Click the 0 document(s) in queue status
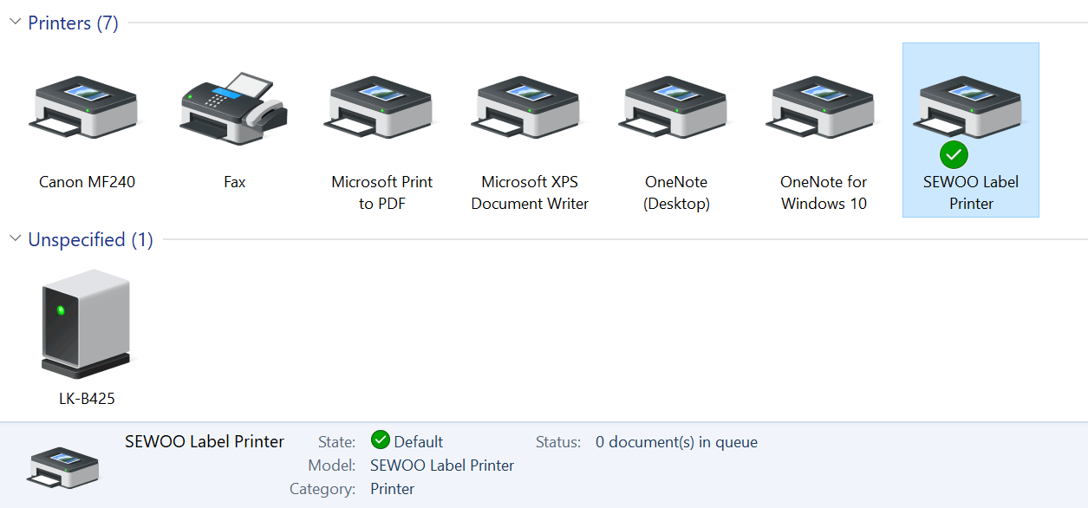 tap(677, 442)
